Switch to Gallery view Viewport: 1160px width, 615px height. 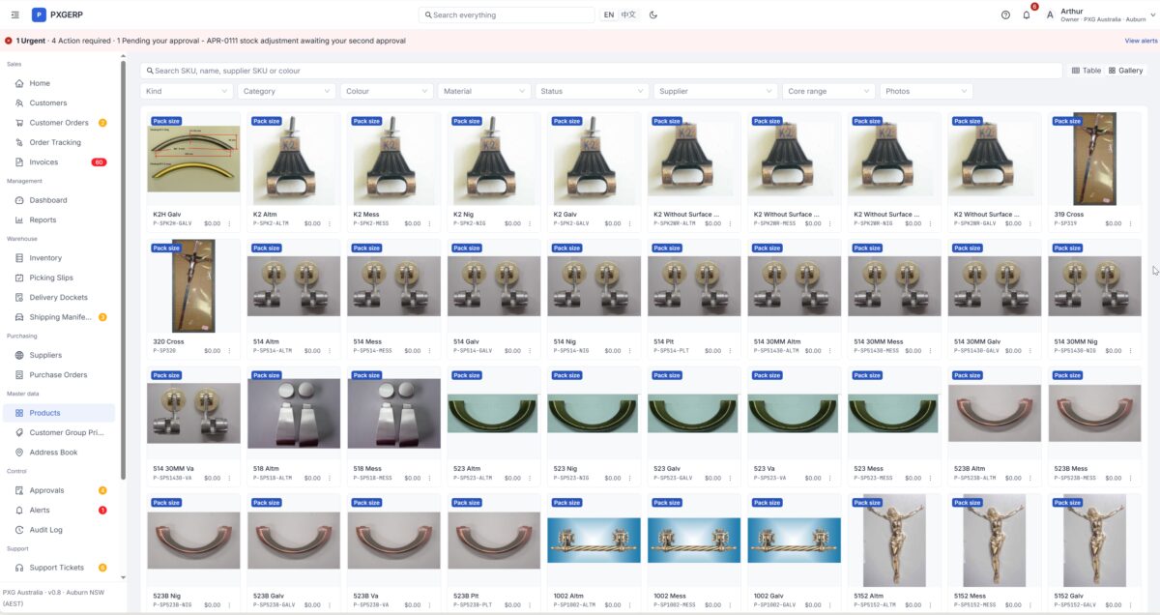pos(1126,71)
